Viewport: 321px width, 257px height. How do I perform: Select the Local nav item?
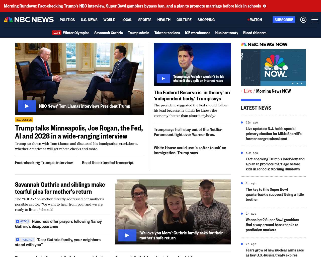[x=127, y=20]
